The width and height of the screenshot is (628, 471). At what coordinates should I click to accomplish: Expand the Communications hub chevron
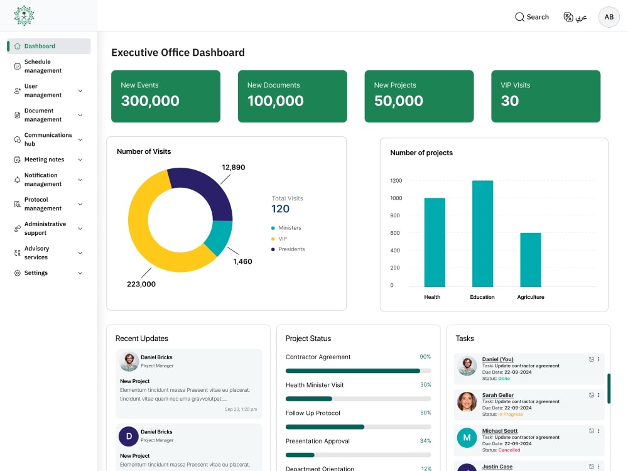[x=80, y=140]
